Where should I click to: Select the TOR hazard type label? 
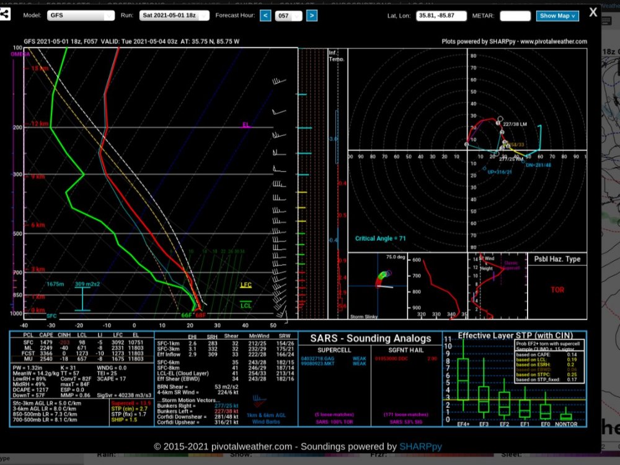point(557,290)
